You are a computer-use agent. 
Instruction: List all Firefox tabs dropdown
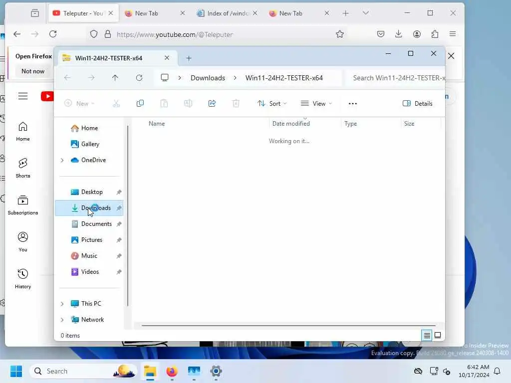pyautogui.click(x=366, y=13)
